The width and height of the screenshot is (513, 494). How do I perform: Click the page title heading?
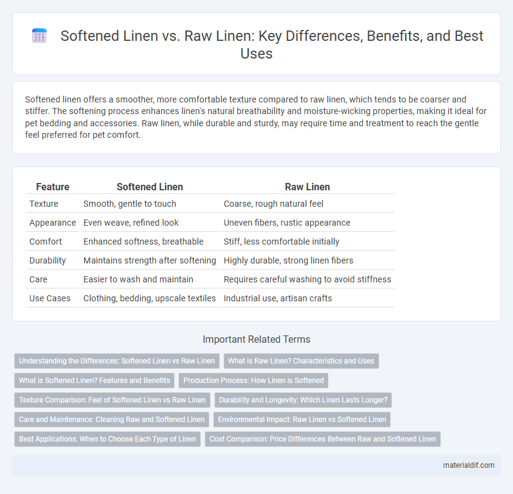pyautogui.click(x=272, y=45)
